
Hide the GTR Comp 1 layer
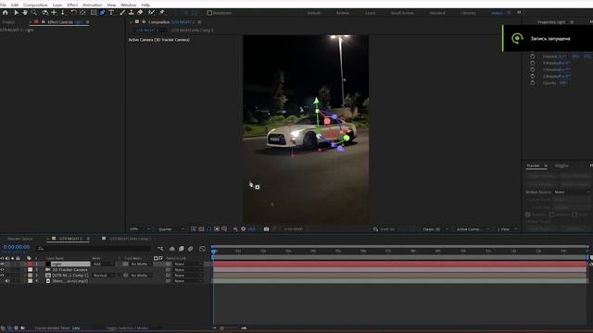pos(2,276)
